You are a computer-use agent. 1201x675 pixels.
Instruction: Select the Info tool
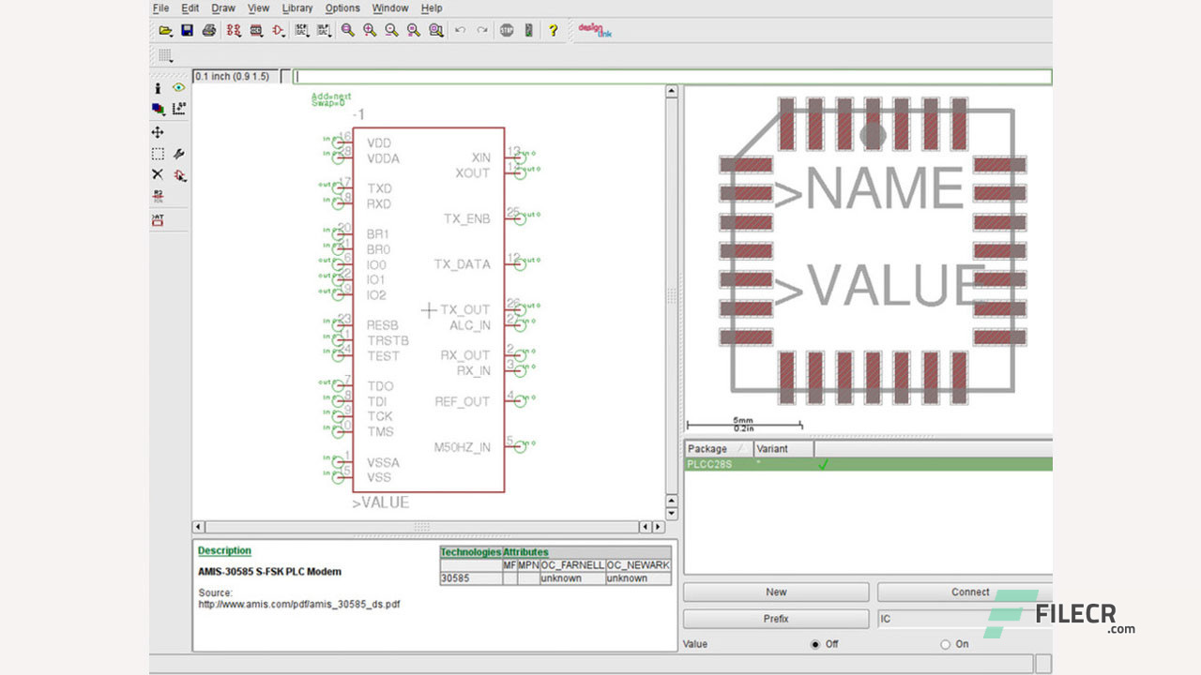point(158,88)
